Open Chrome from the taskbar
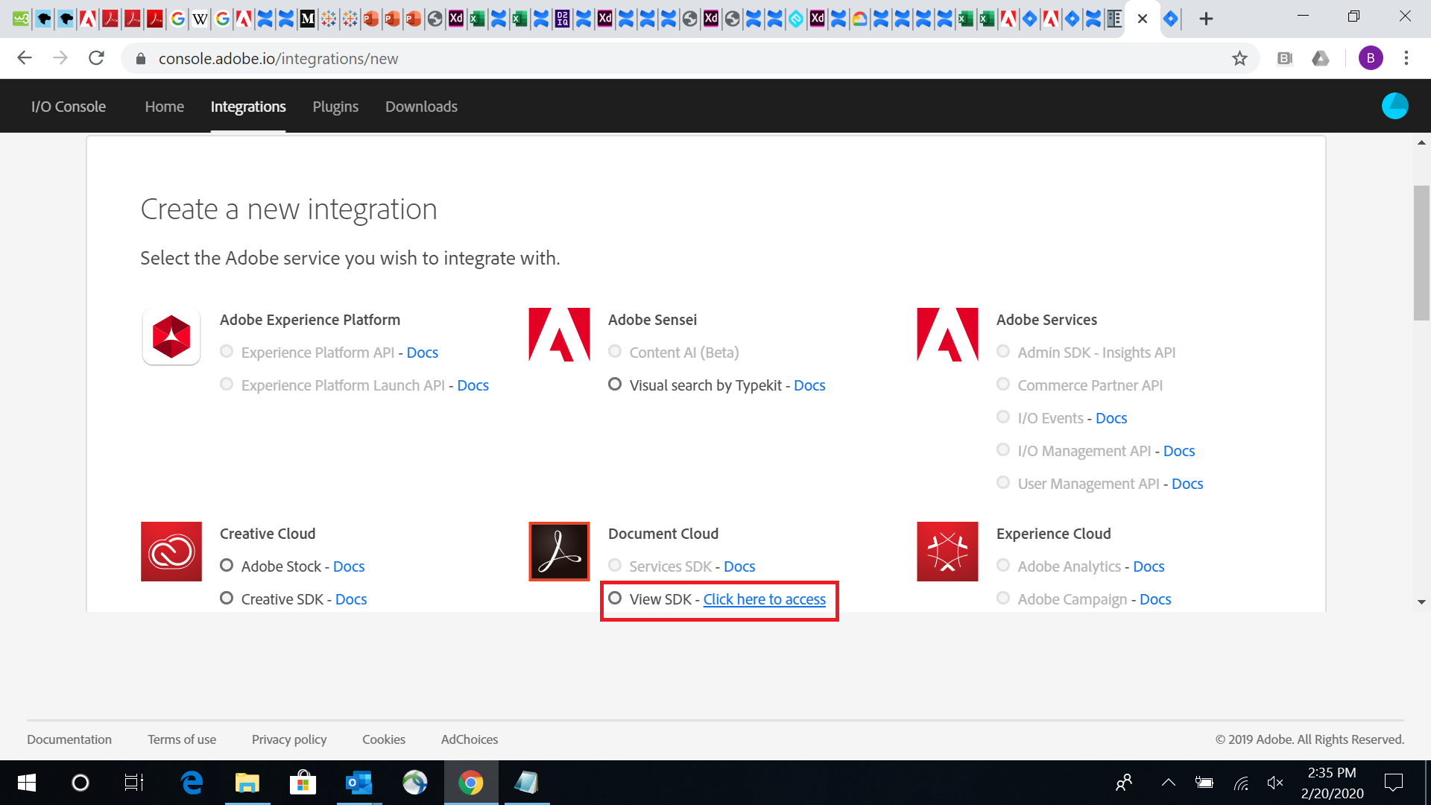Viewport: 1431px width, 805px height. pos(470,782)
